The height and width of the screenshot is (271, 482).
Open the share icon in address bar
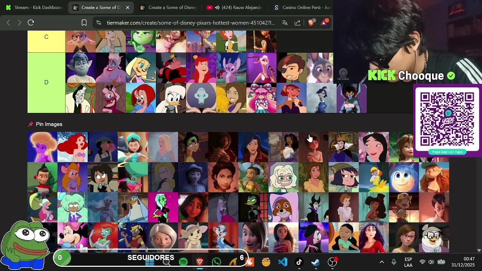[x=297, y=23]
